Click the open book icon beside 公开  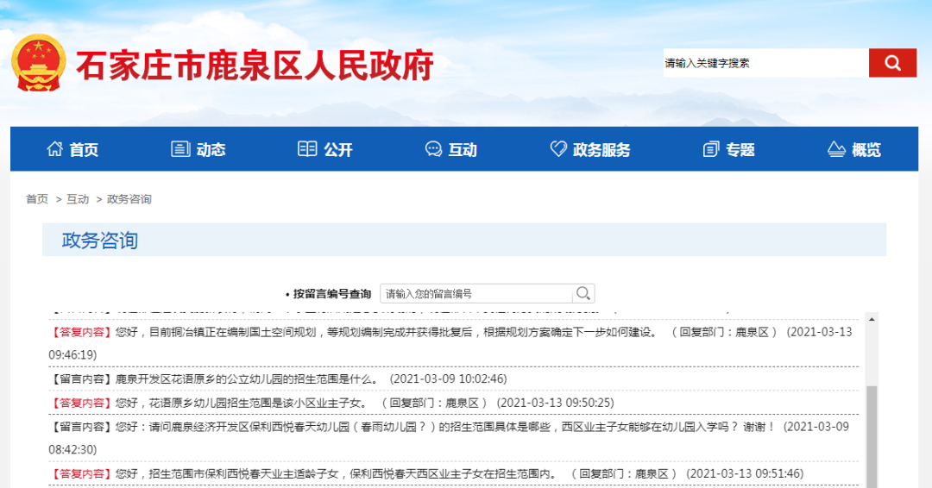[307, 149]
